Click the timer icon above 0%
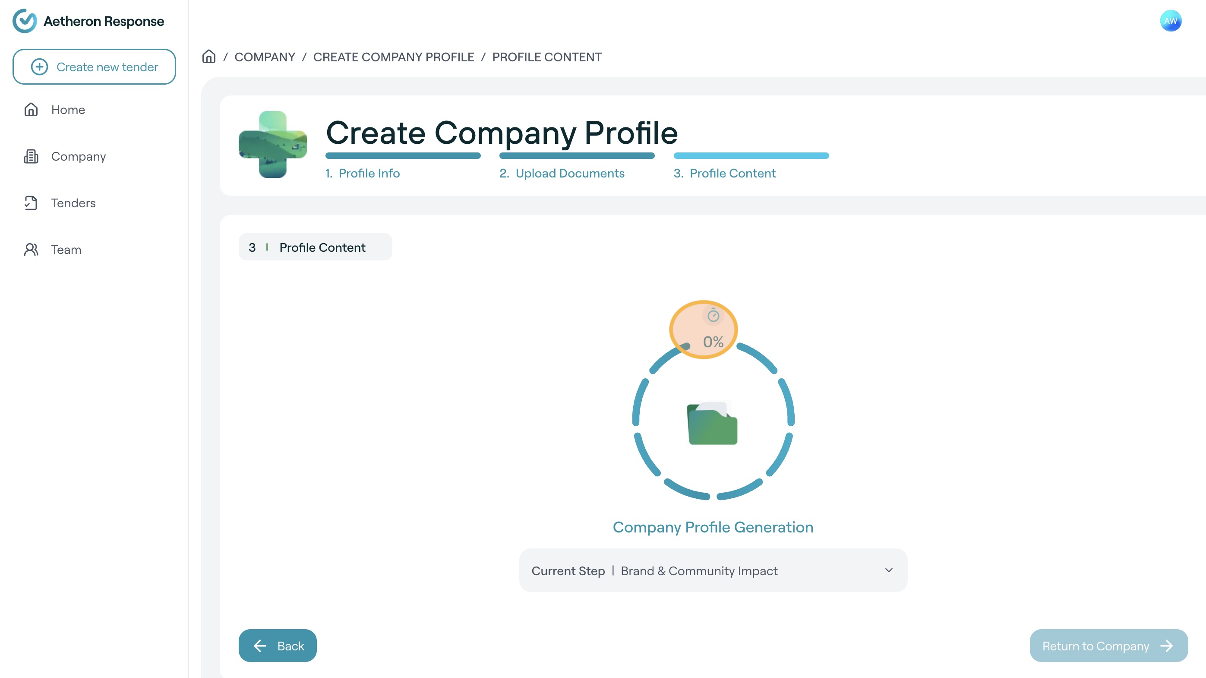 coord(713,316)
